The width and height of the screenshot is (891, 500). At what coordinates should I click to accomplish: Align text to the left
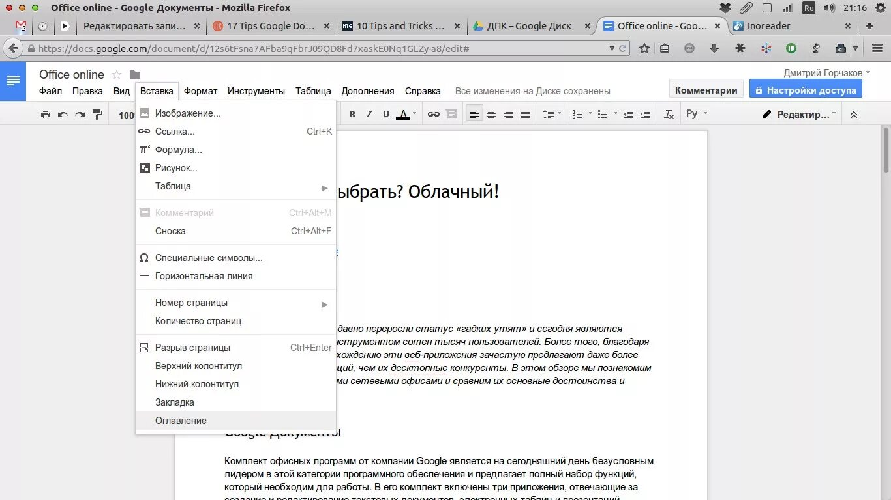click(474, 114)
